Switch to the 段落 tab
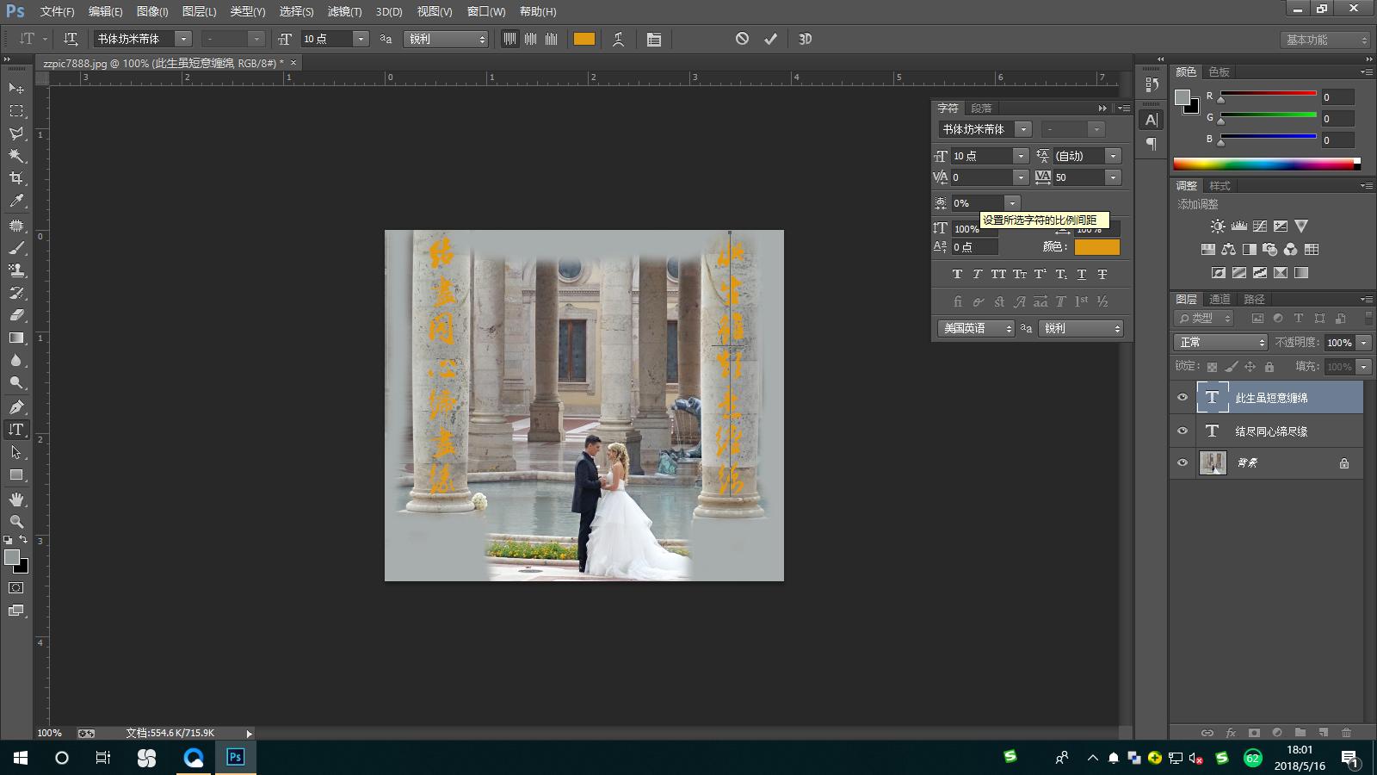Image resolution: width=1377 pixels, height=775 pixels. point(981,108)
